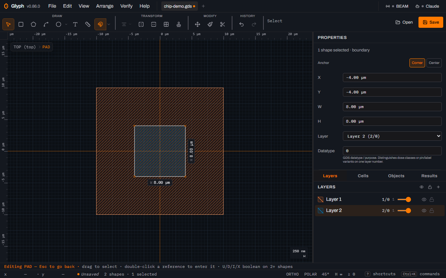Click the Redo arrow
Image resolution: width=446 pixels, height=278 pixels.
point(254,24)
